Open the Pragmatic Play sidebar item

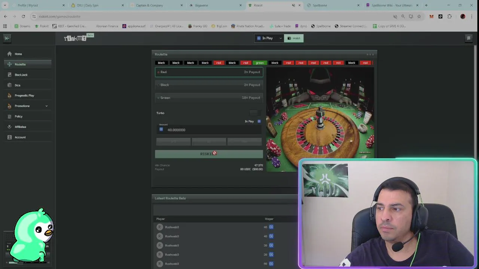coord(28,96)
